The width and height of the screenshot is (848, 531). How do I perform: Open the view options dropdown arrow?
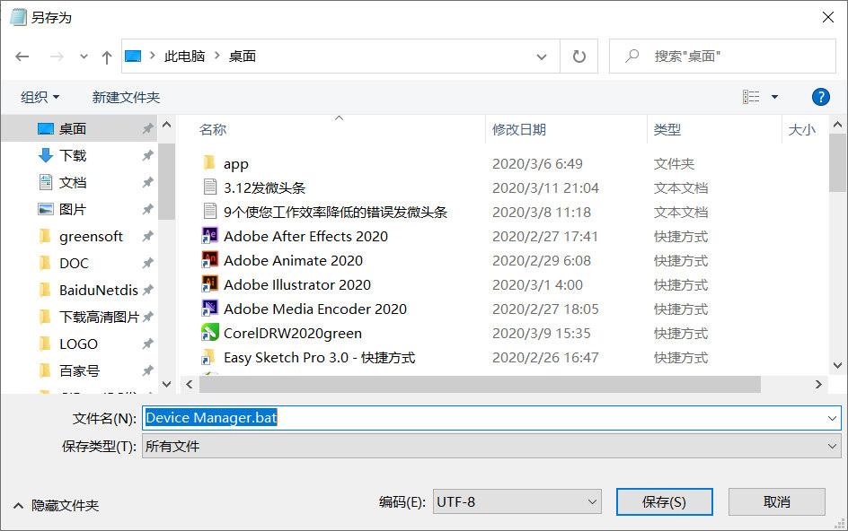pyautogui.click(x=774, y=97)
